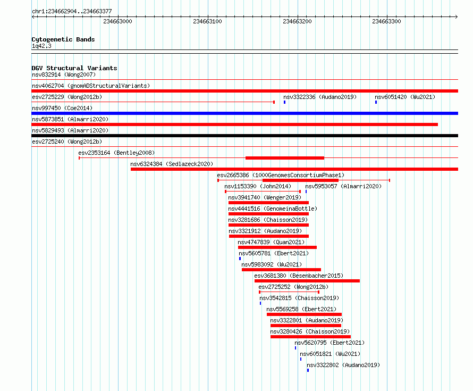The height and width of the screenshot is (391, 473).
Task: Click the Cytogenetic Bands track title
Action: tap(63, 39)
